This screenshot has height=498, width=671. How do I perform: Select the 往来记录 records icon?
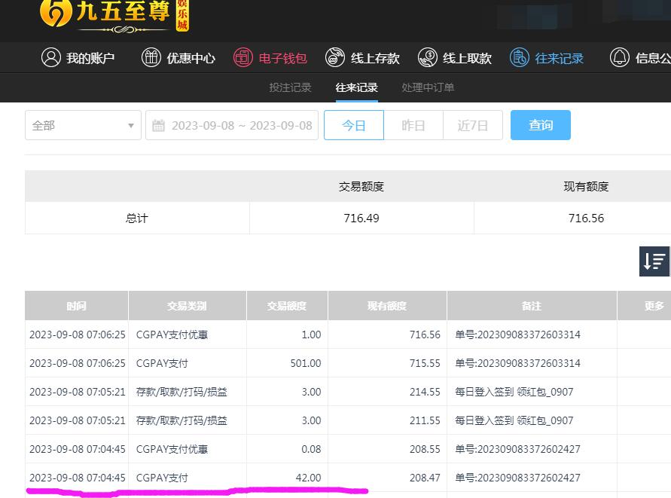click(519, 58)
